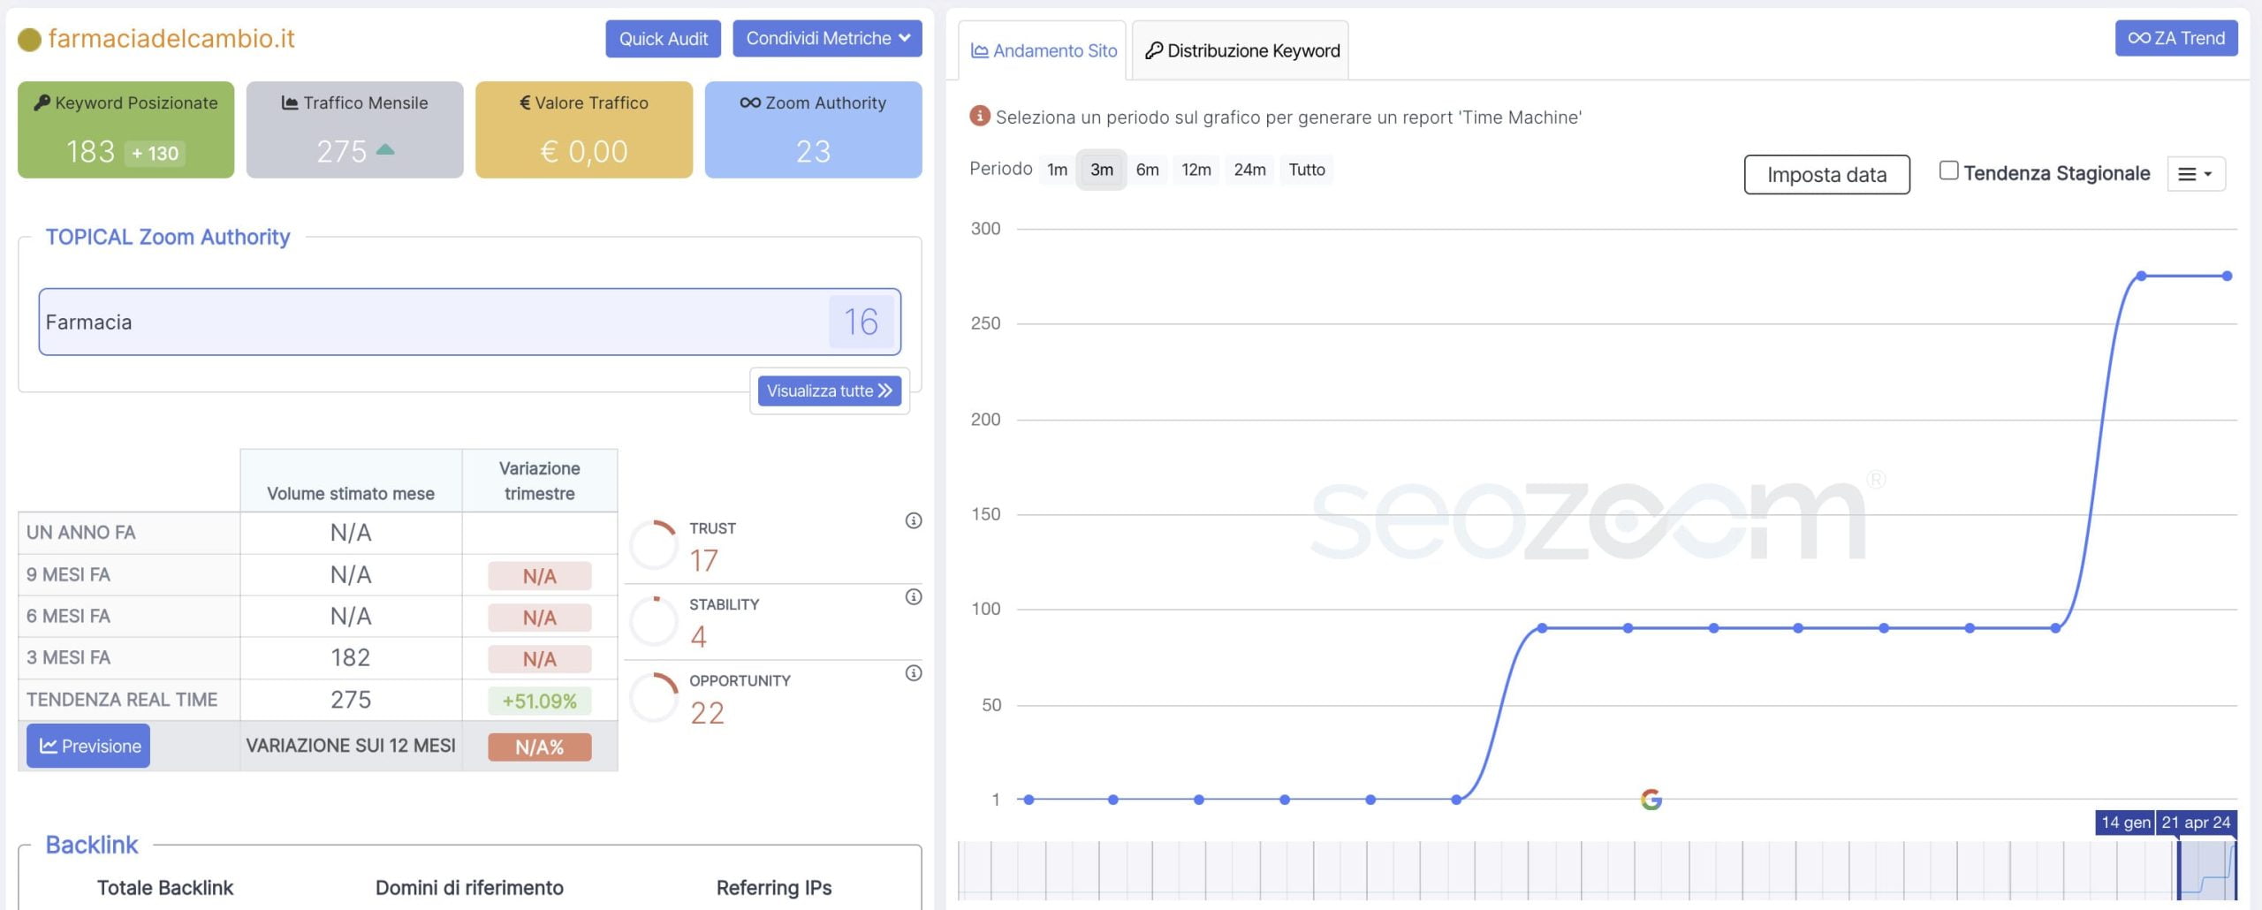The height and width of the screenshot is (910, 2262).
Task: Open the Condividi Metriche dropdown
Action: click(x=827, y=39)
